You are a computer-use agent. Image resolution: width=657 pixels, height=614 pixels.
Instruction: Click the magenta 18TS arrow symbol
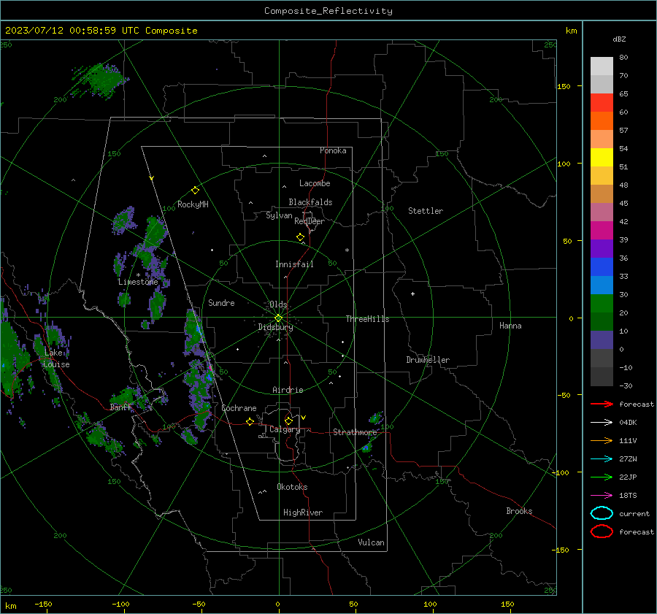602,496
